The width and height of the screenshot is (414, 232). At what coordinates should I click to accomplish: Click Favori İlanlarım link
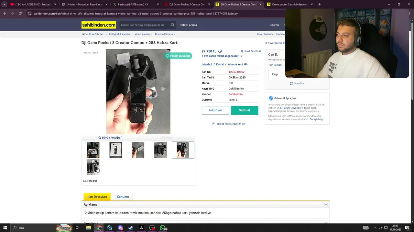[x=265, y=34]
